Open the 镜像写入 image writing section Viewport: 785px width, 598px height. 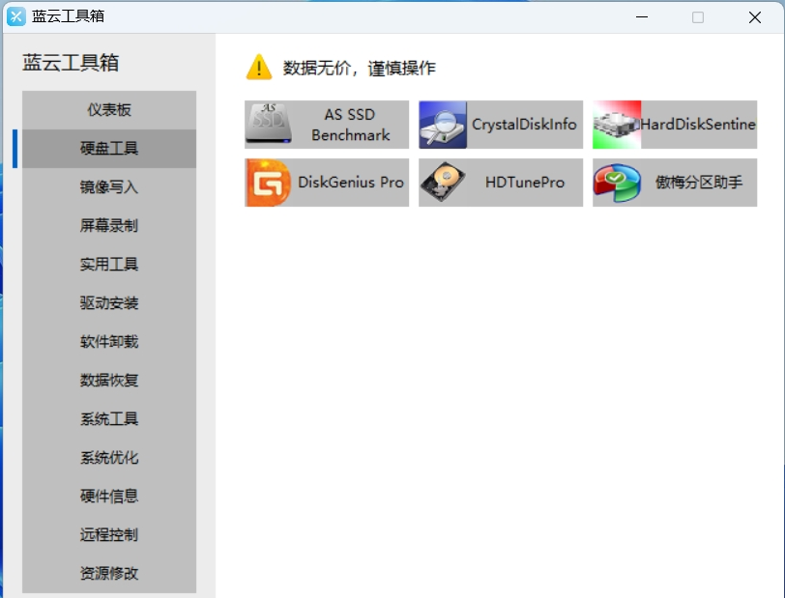(107, 186)
